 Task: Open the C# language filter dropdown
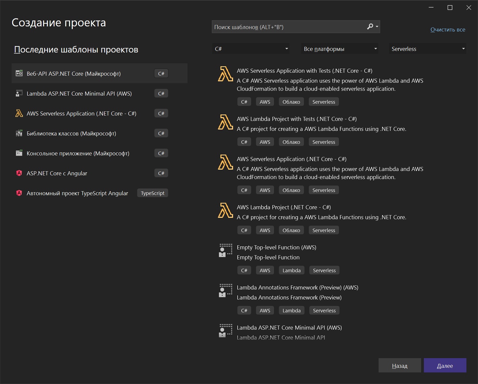251,49
